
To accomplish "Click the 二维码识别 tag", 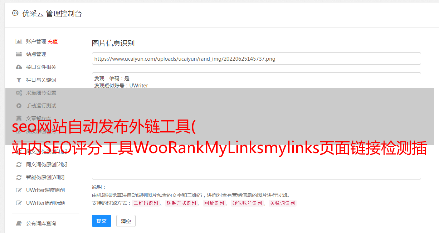I will [146, 203].
